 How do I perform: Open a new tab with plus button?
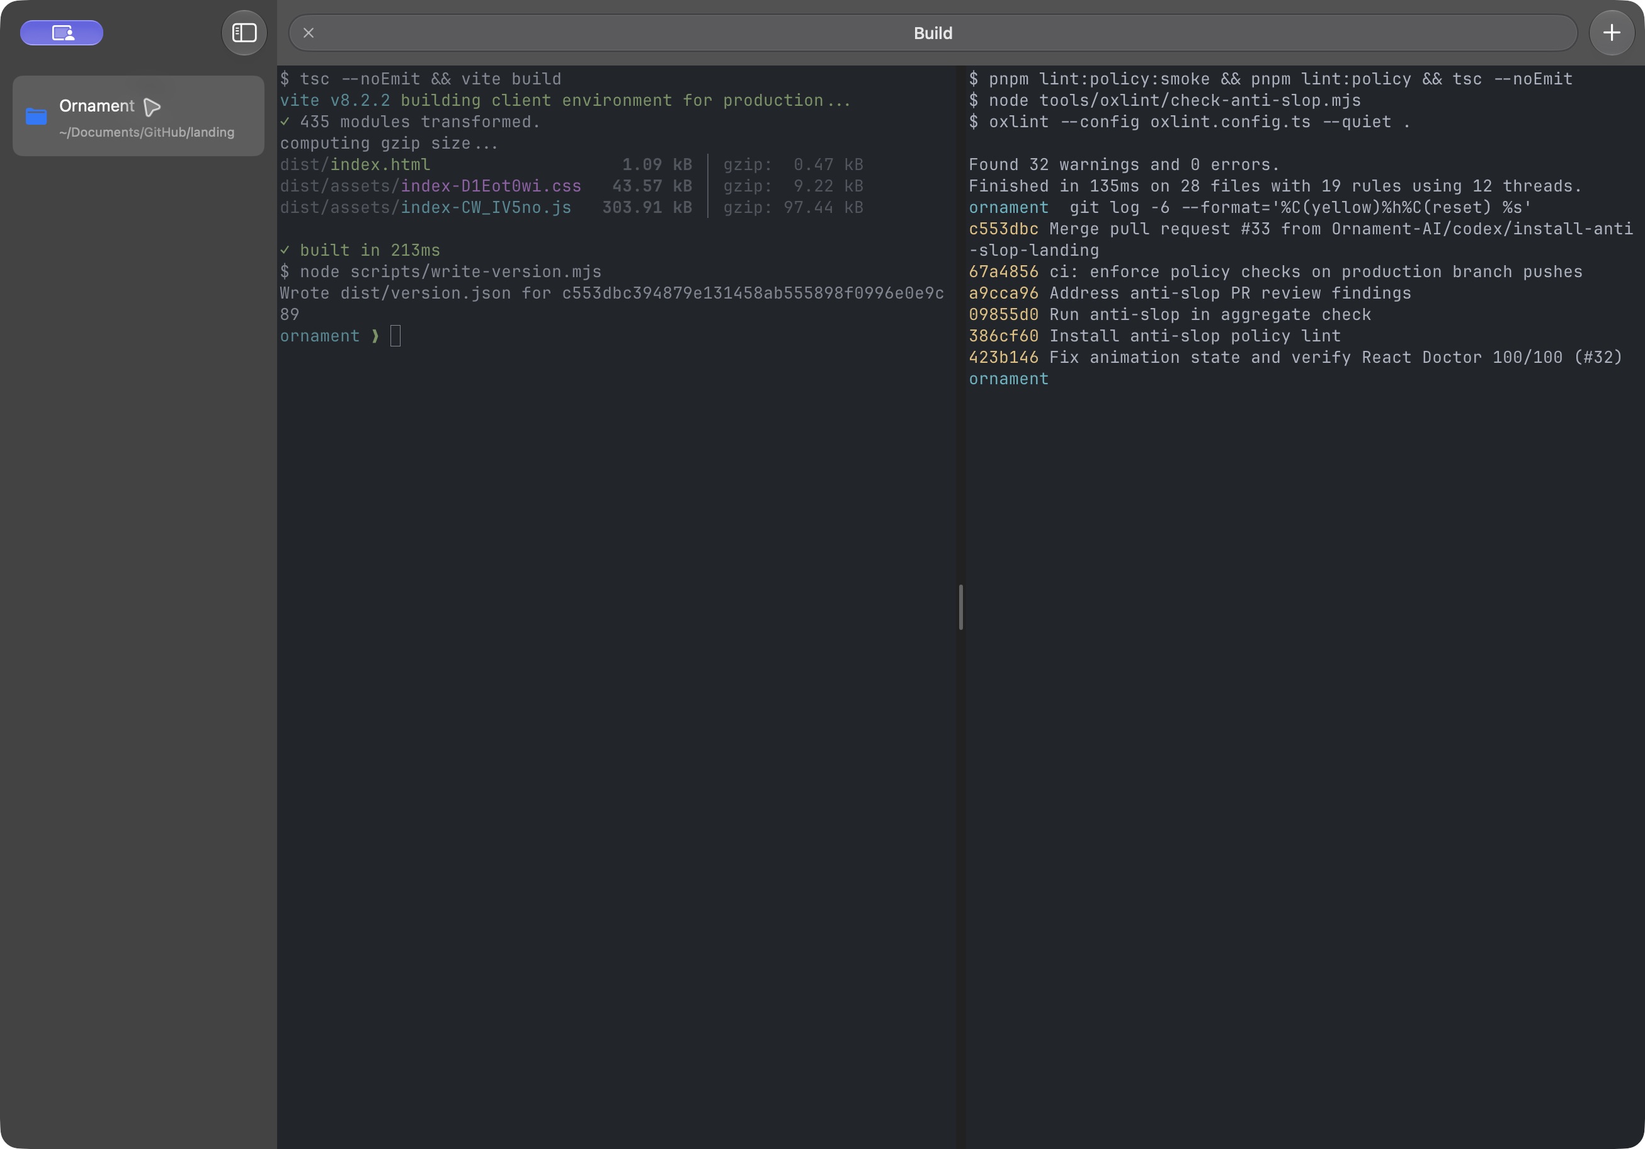(x=1612, y=33)
